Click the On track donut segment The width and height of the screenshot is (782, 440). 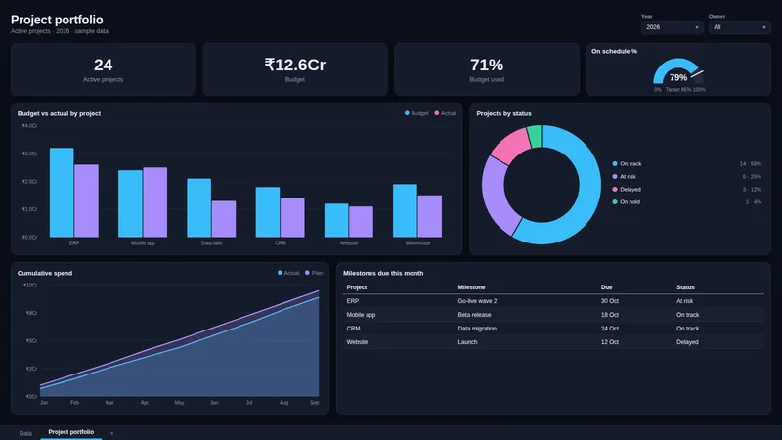[587, 195]
